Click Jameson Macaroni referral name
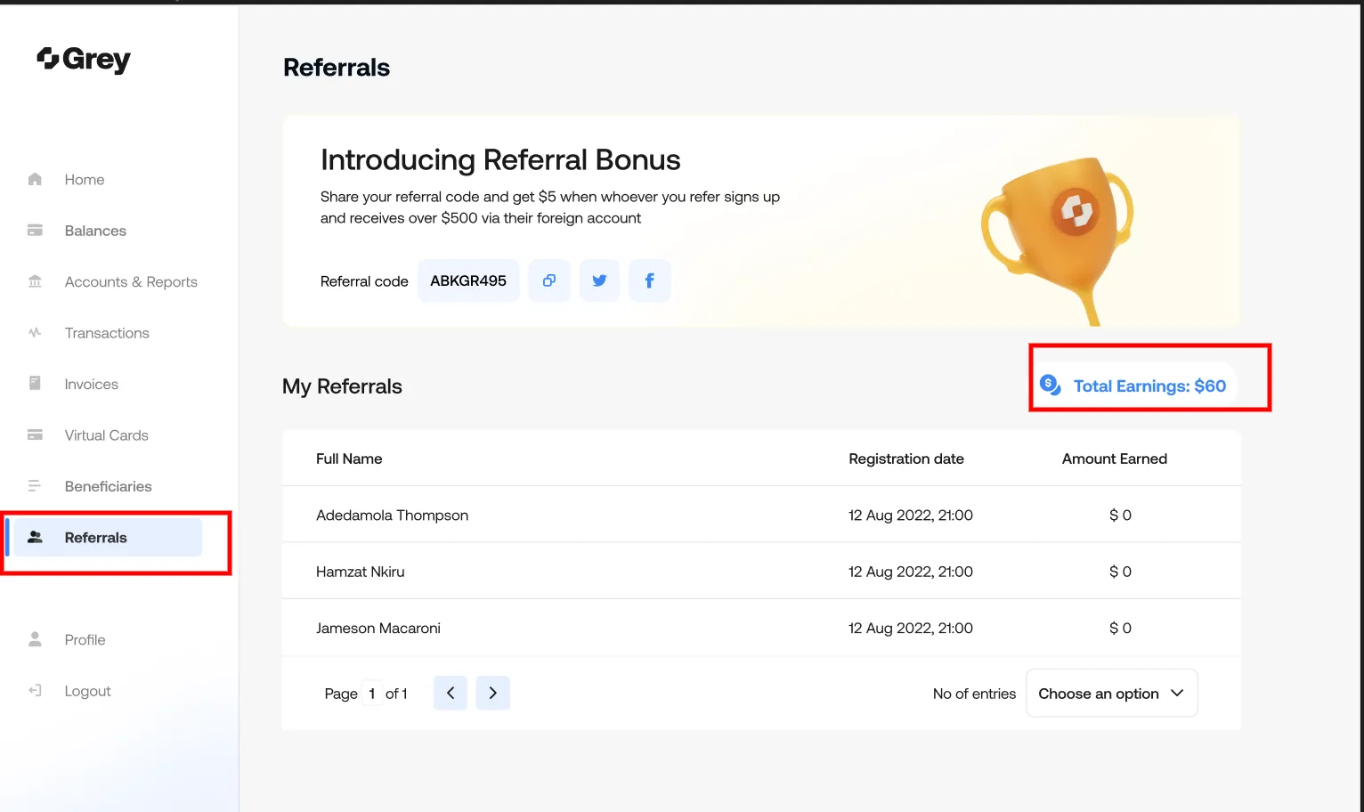 point(378,629)
